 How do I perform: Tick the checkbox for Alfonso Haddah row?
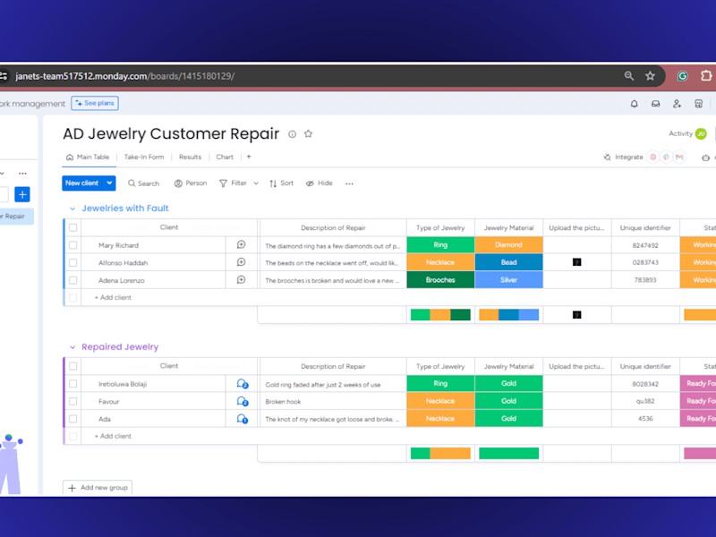73,262
